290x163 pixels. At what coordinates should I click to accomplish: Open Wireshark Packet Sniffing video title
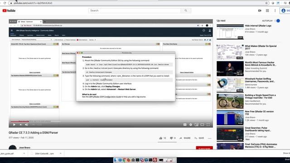(260, 80)
